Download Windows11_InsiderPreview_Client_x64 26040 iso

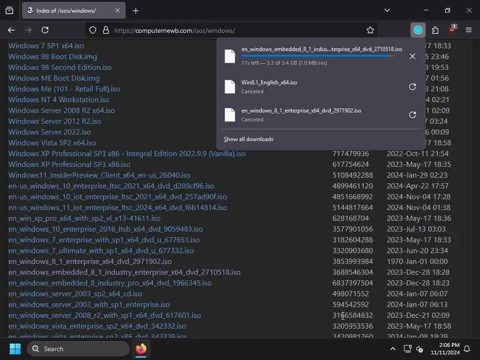coord(99,175)
